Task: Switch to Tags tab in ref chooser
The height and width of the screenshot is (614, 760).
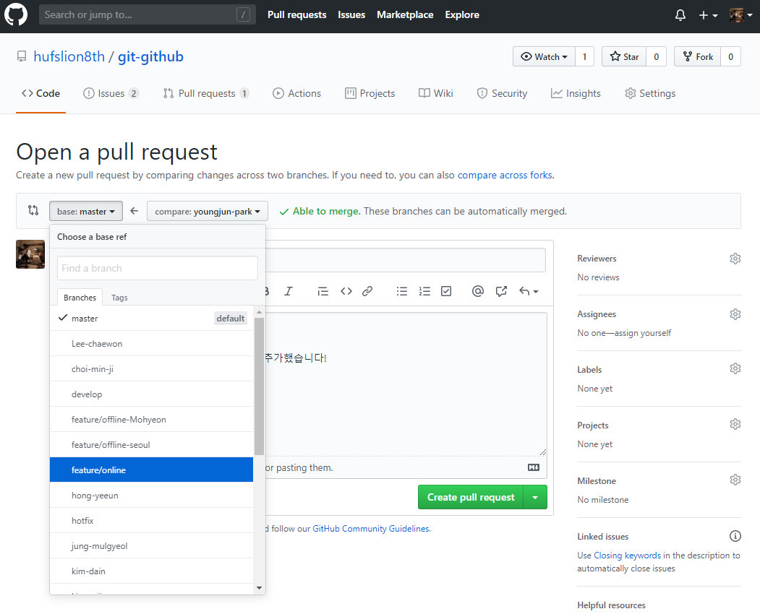Action: tap(119, 298)
